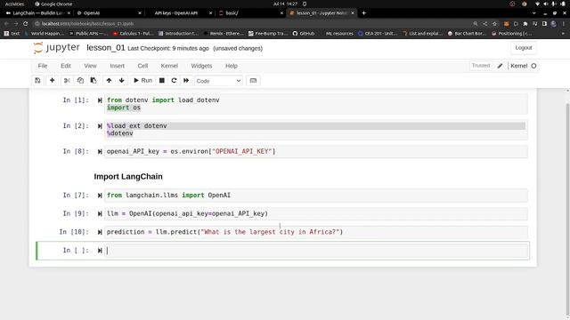The width and height of the screenshot is (570, 320).
Task: Click the Trusted notebook indicator
Action: [481, 66]
